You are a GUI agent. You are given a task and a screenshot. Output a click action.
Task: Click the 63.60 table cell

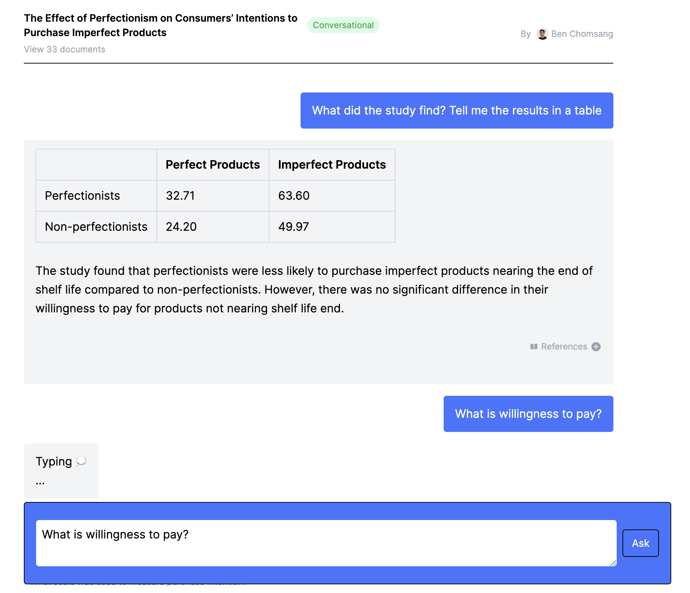[x=332, y=196]
